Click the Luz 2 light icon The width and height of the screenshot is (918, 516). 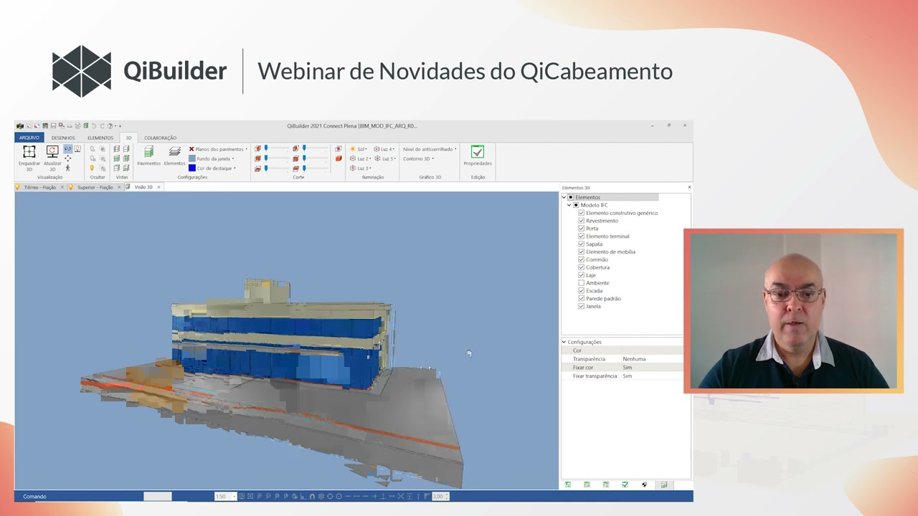tap(353, 158)
